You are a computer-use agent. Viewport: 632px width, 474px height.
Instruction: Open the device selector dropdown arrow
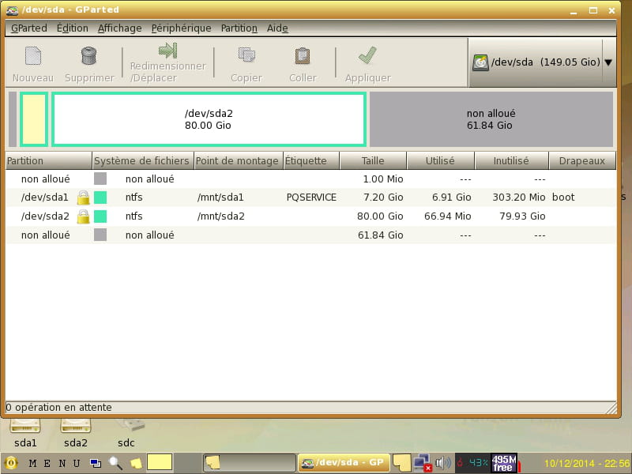(608, 62)
